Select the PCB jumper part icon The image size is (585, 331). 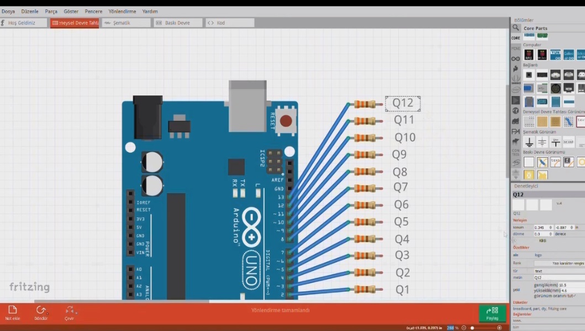(542, 162)
